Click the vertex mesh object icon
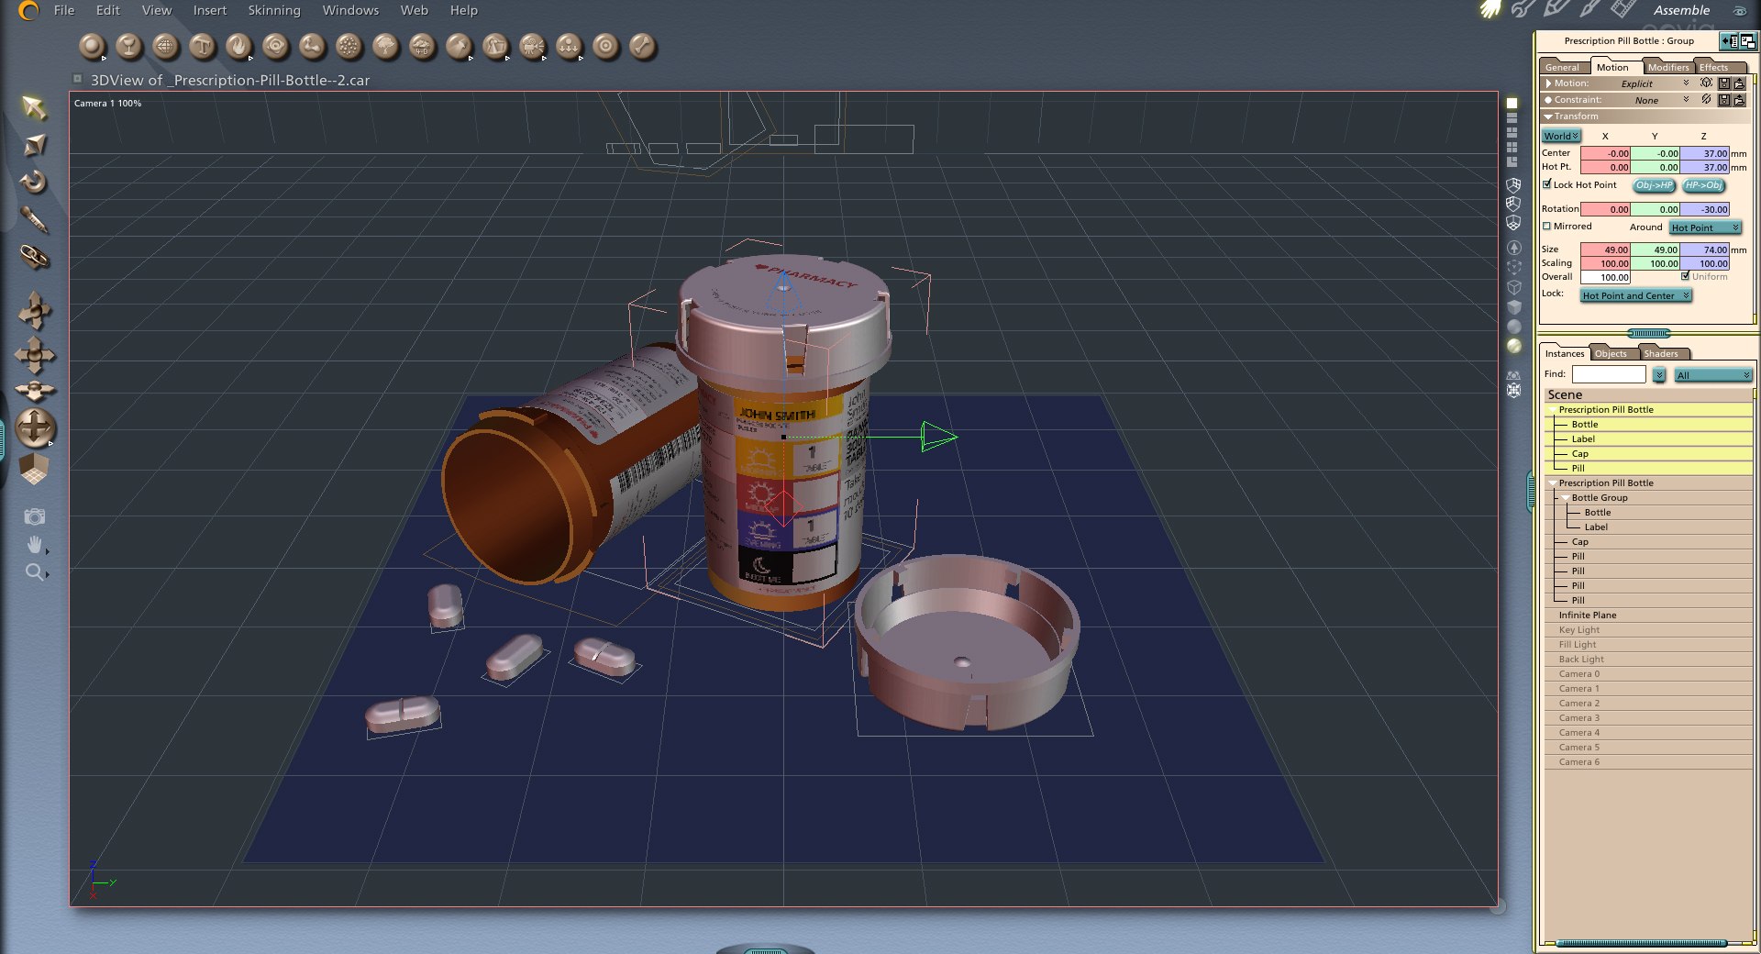This screenshot has height=954, width=1761. pos(165,46)
